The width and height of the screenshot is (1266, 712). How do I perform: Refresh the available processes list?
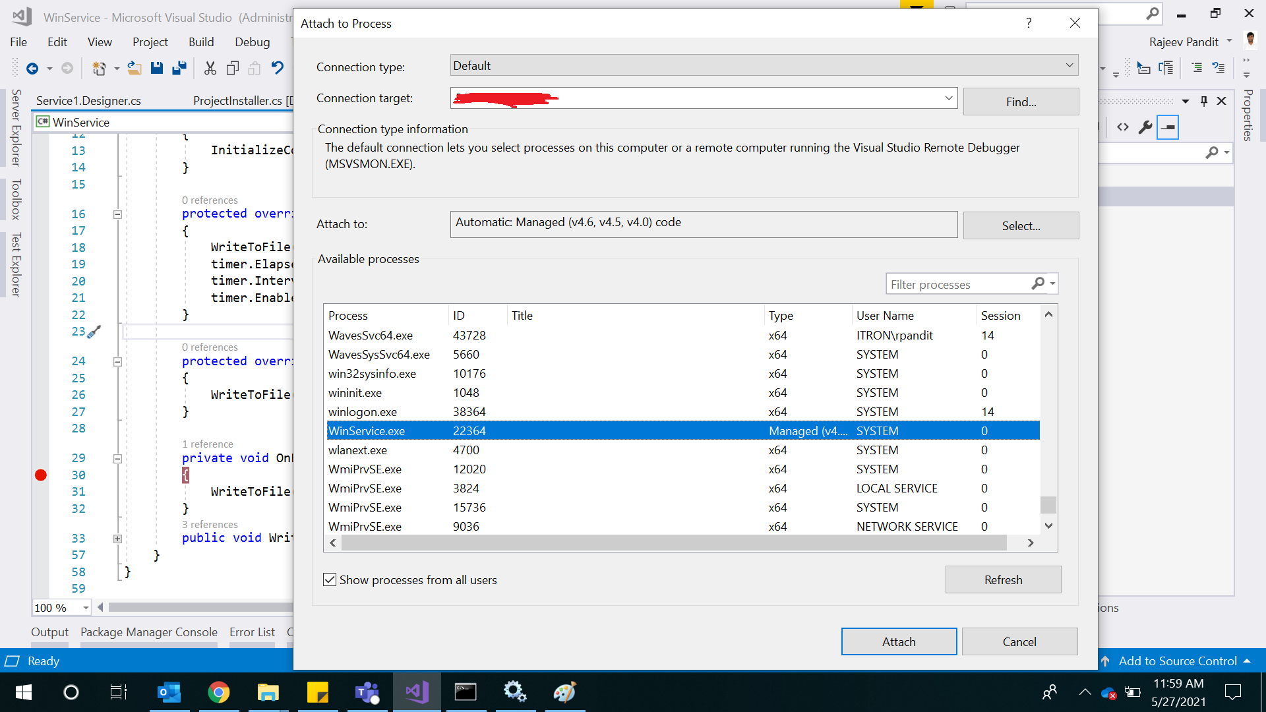[1003, 579]
